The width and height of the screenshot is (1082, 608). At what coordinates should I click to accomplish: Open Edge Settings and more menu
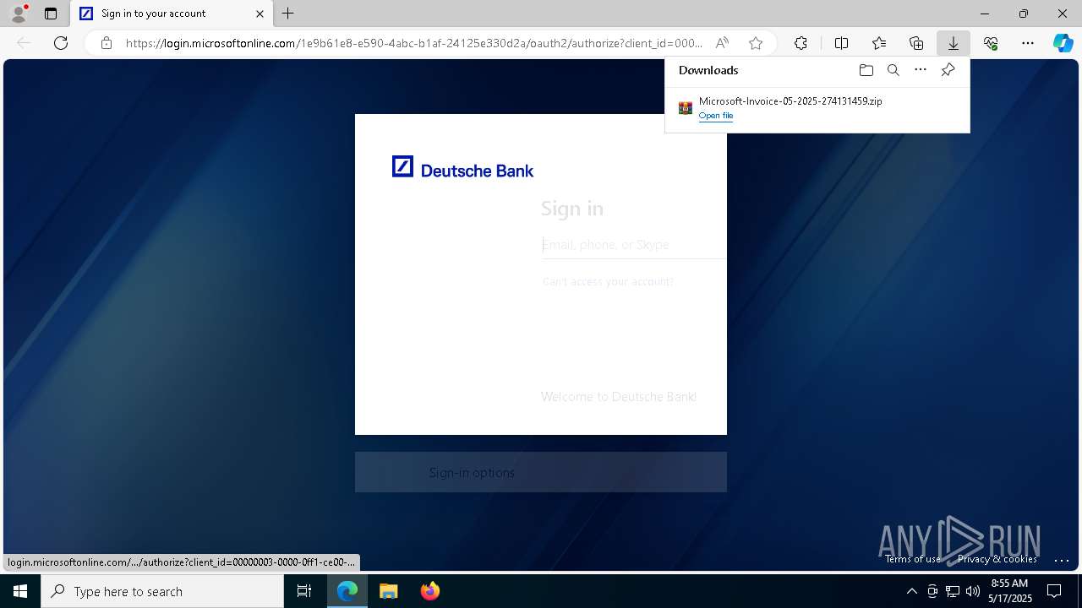click(1028, 43)
